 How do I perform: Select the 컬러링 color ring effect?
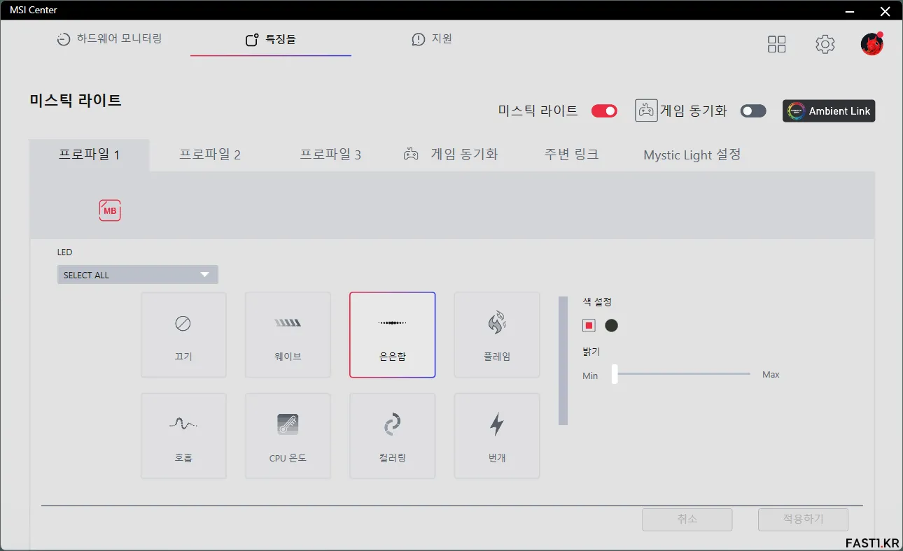click(x=392, y=436)
